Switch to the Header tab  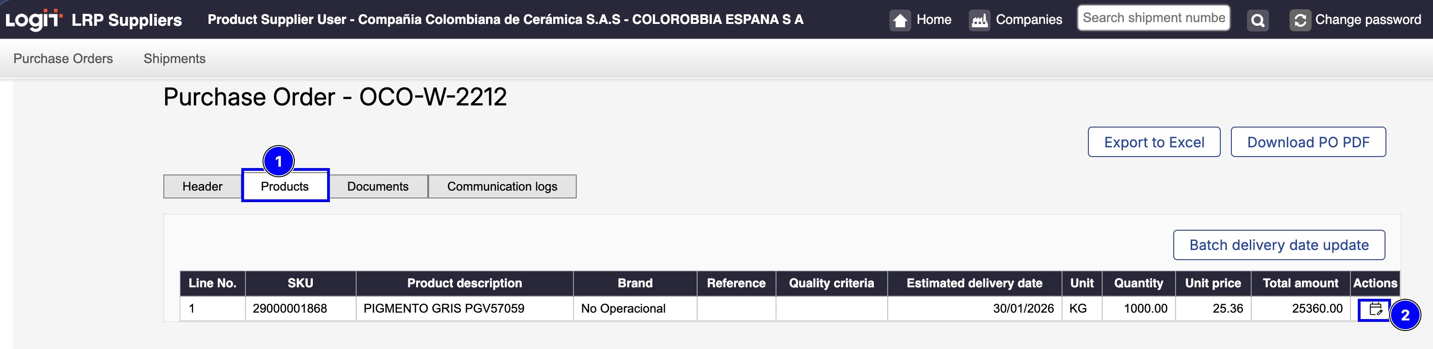pos(202,186)
